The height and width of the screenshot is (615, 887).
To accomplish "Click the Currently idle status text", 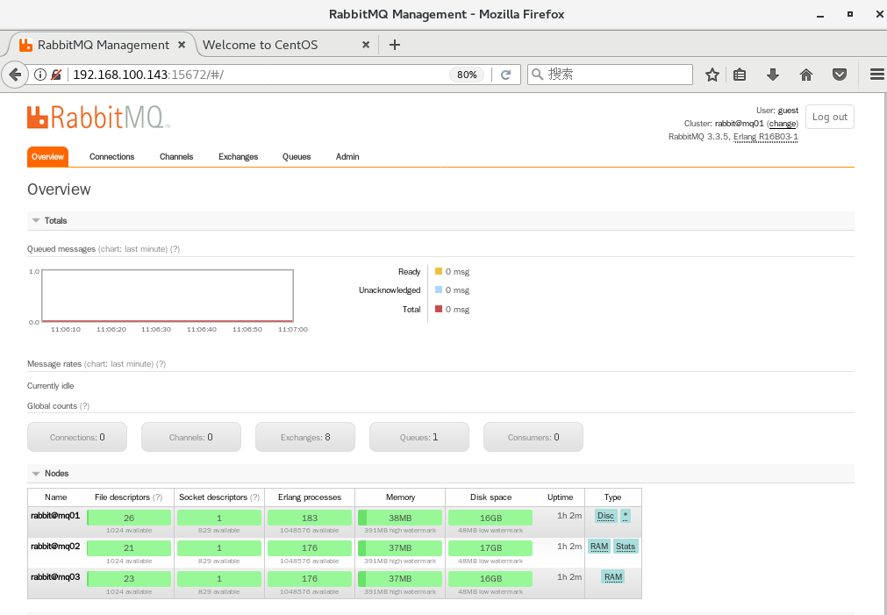I will pos(50,386).
